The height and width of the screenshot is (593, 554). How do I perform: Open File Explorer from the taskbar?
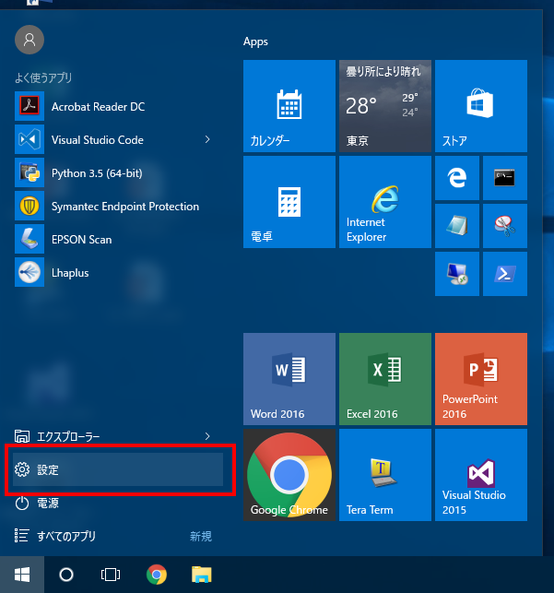(202, 575)
